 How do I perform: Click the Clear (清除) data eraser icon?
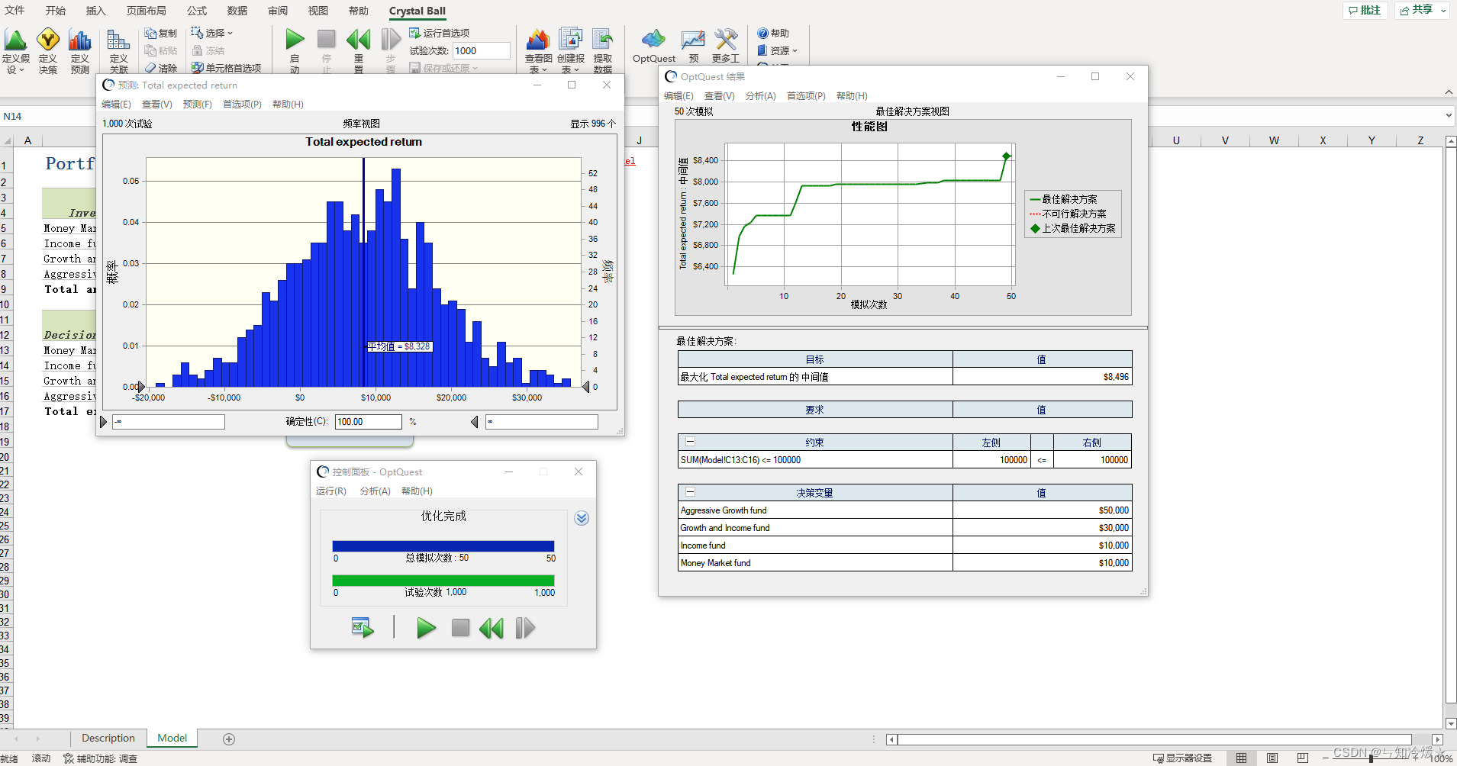(161, 68)
